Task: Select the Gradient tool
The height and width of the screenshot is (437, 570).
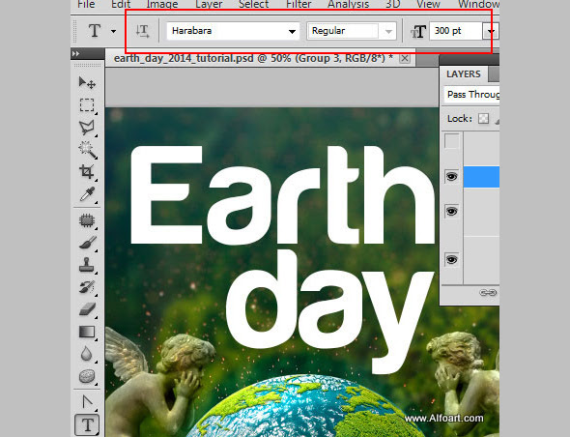Action: tap(87, 332)
